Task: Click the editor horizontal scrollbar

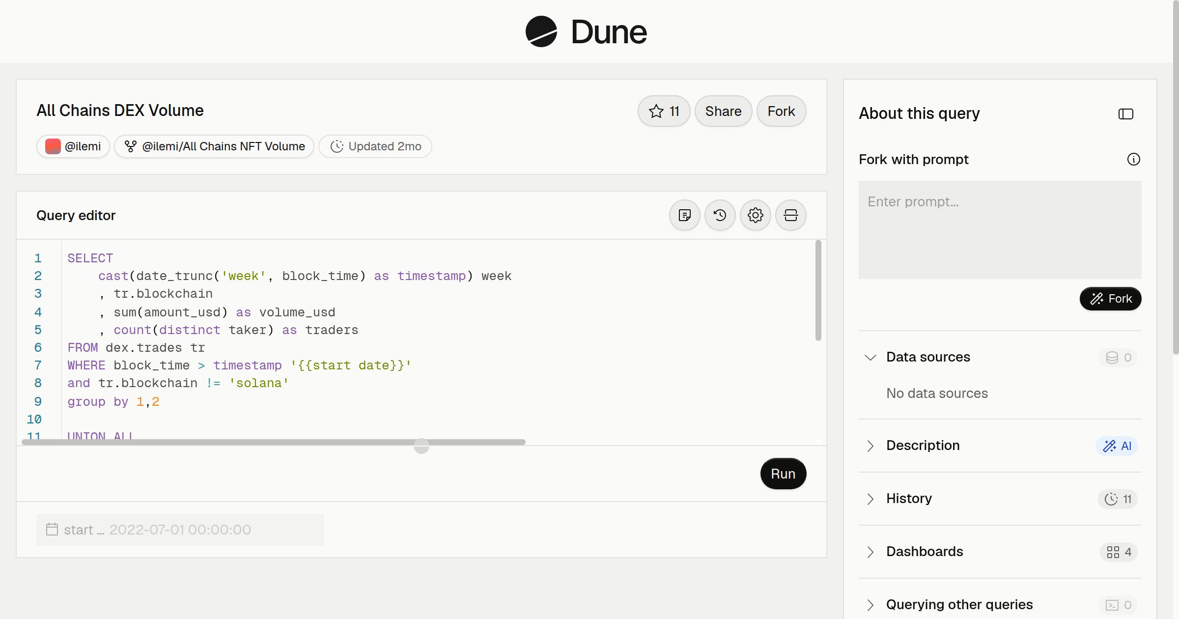Action: click(274, 442)
